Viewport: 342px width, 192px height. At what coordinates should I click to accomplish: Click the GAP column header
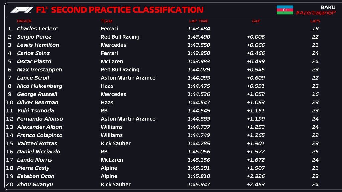pos(256,21)
